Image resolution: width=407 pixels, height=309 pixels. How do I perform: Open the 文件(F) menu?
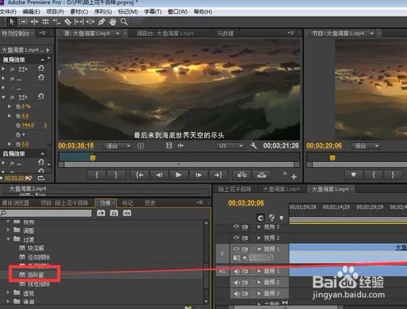pos(8,12)
